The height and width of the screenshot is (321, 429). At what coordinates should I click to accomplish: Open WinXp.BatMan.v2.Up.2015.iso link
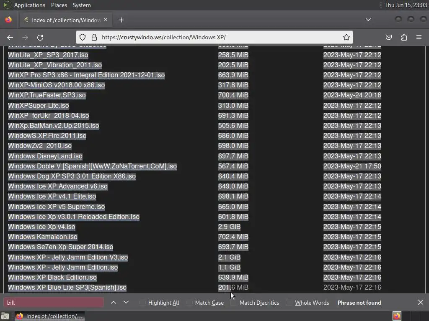tap(53, 125)
